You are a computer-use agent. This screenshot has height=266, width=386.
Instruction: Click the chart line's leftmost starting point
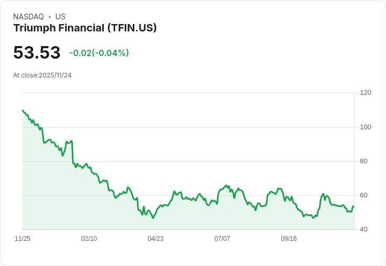coord(23,110)
